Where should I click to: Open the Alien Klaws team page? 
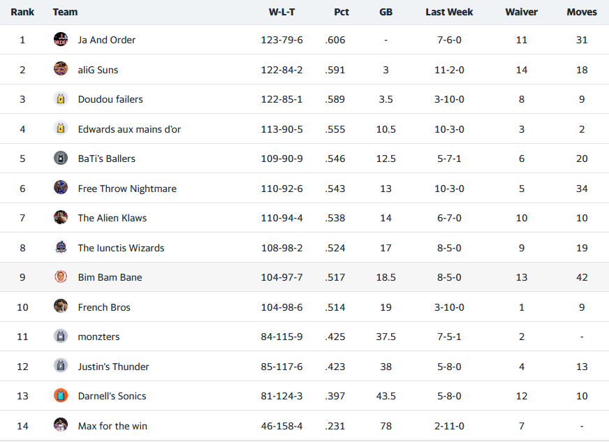112,218
